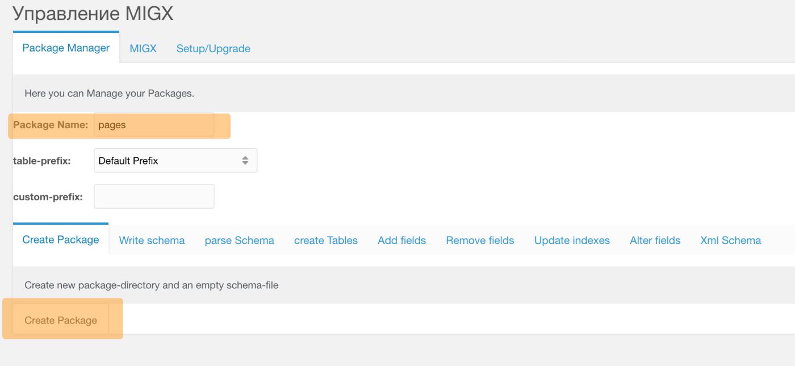This screenshot has width=795, height=366.
Task: Open the Write schema tab
Action: (152, 241)
